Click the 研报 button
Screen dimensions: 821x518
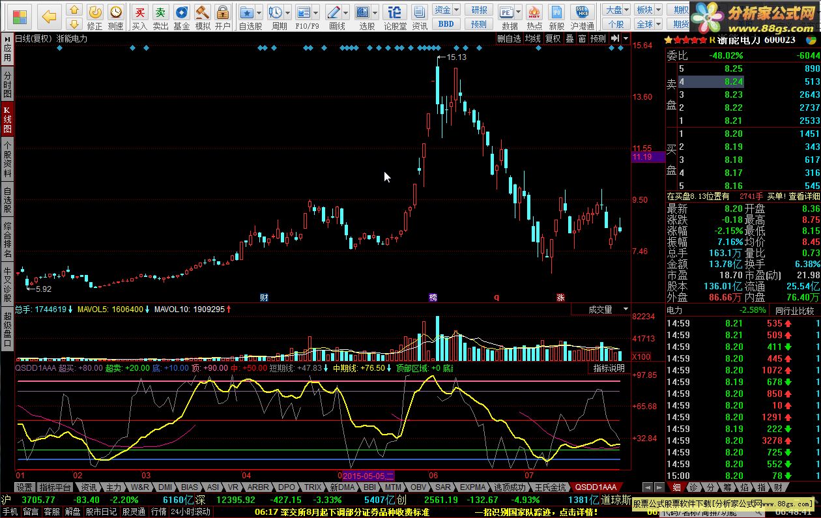[x=480, y=10]
